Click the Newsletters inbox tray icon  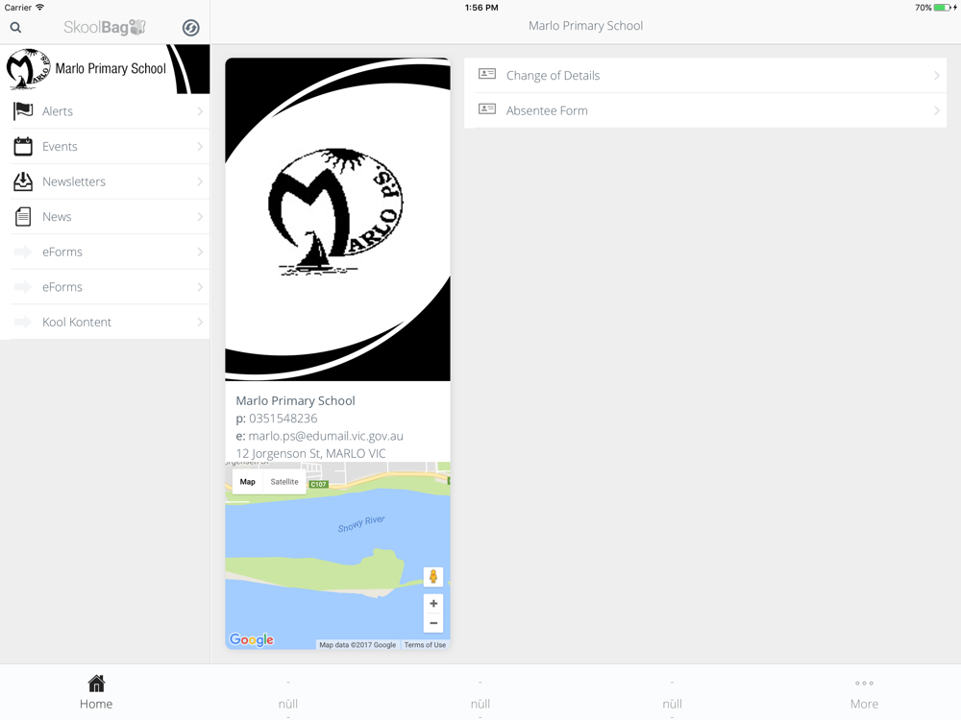pyautogui.click(x=23, y=181)
